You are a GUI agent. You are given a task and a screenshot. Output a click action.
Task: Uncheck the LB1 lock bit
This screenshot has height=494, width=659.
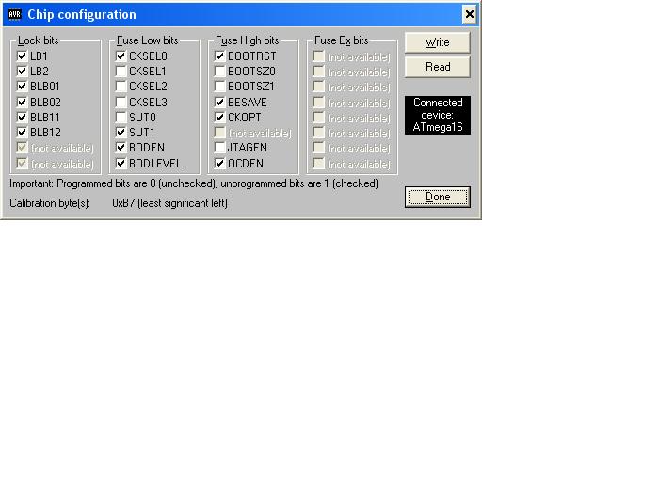[22, 56]
